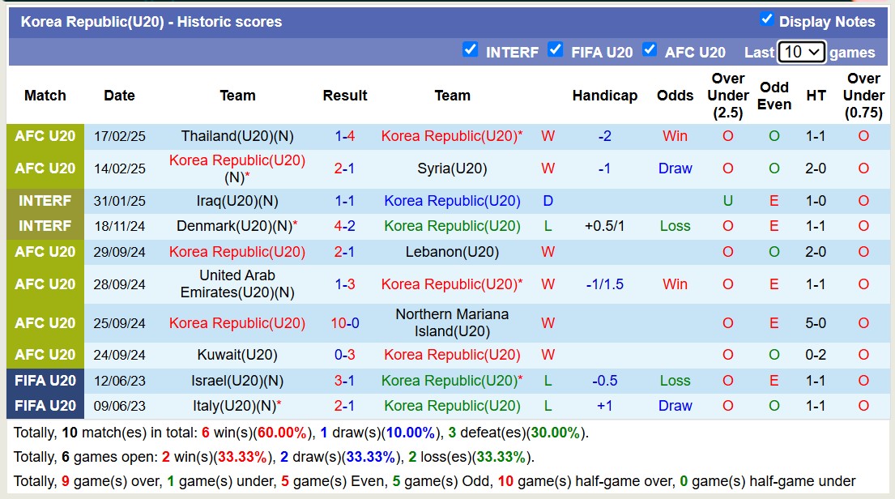The height and width of the screenshot is (499, 895).
Task: Click the Israel(U20)(N) team link
Action: point(237,381)
